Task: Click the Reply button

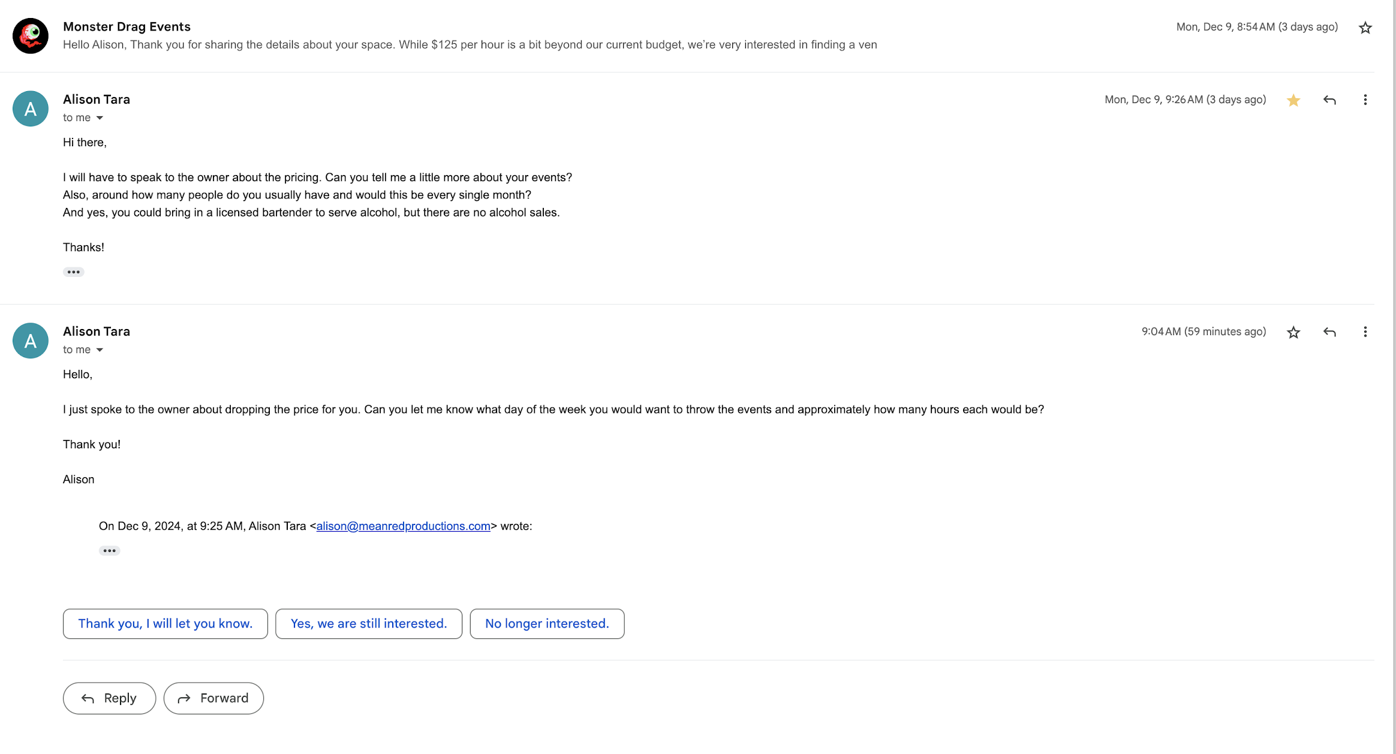Action: coord(109,698)
